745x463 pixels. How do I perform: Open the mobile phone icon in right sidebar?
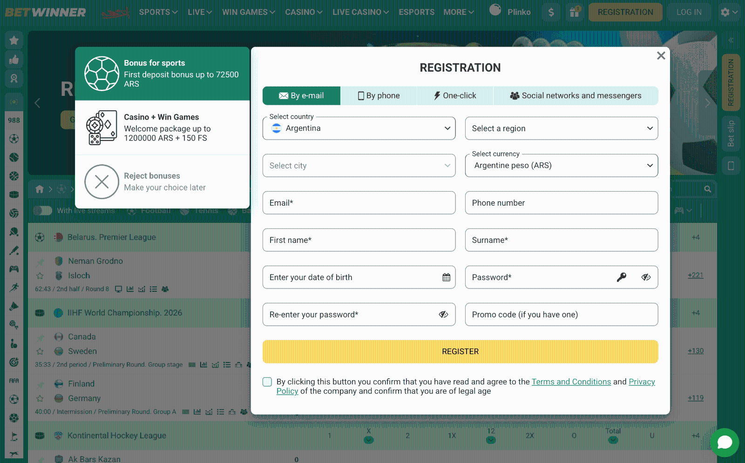tap(731, 166)
